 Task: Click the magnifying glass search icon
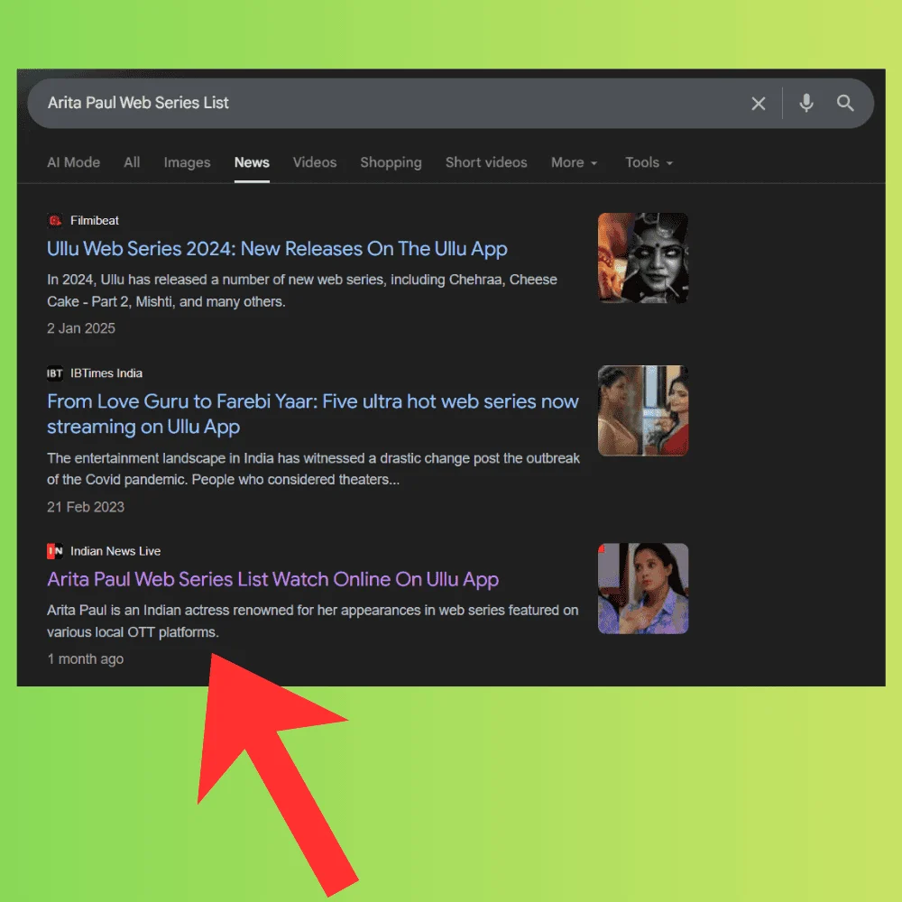[x=845, y=103]
